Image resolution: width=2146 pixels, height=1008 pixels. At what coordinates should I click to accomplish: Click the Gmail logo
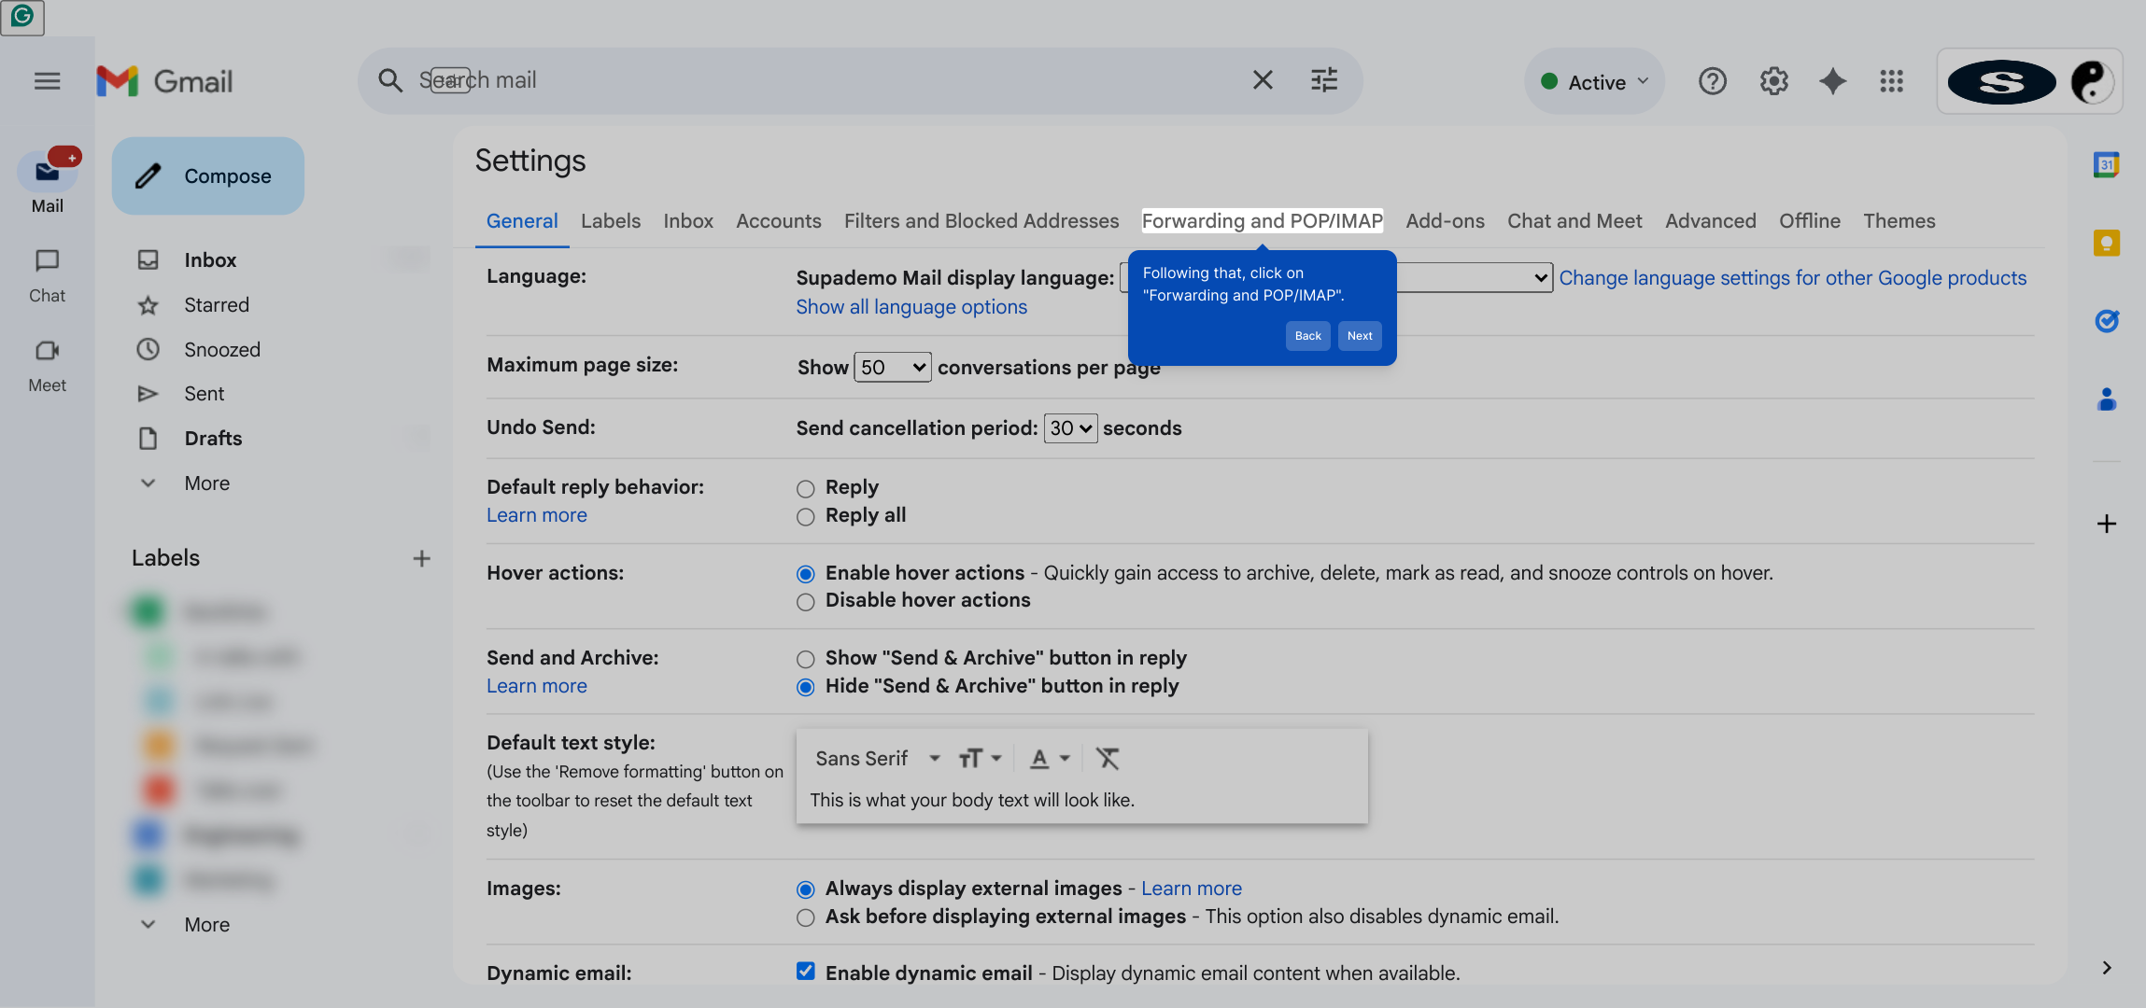pos(164,81)
